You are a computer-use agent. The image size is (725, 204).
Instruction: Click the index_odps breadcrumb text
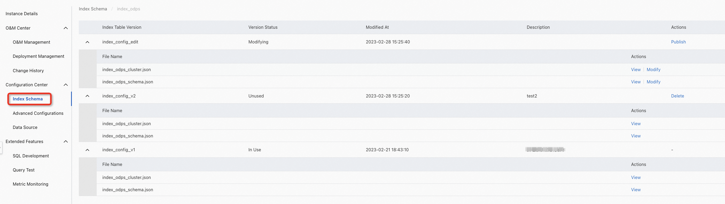(x=128, y=9)
